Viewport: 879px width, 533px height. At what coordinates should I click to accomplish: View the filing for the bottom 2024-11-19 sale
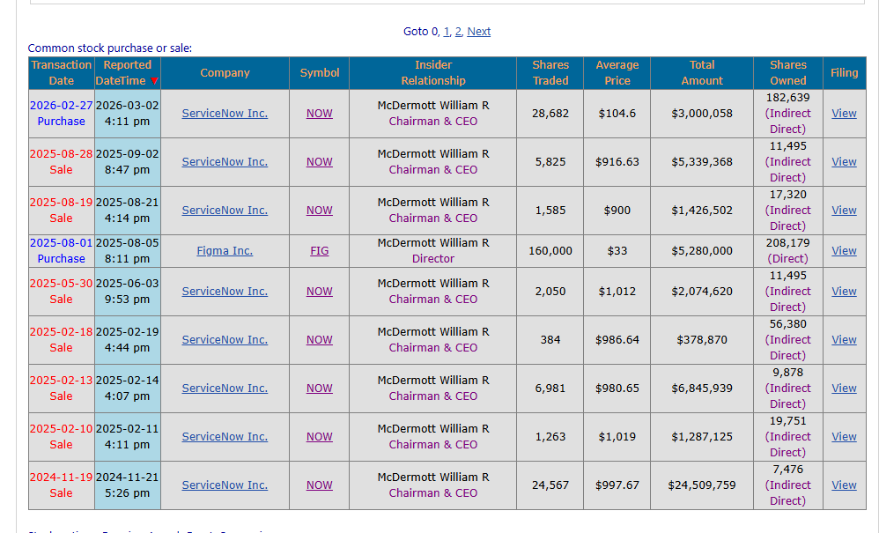(x=843, y=485)
